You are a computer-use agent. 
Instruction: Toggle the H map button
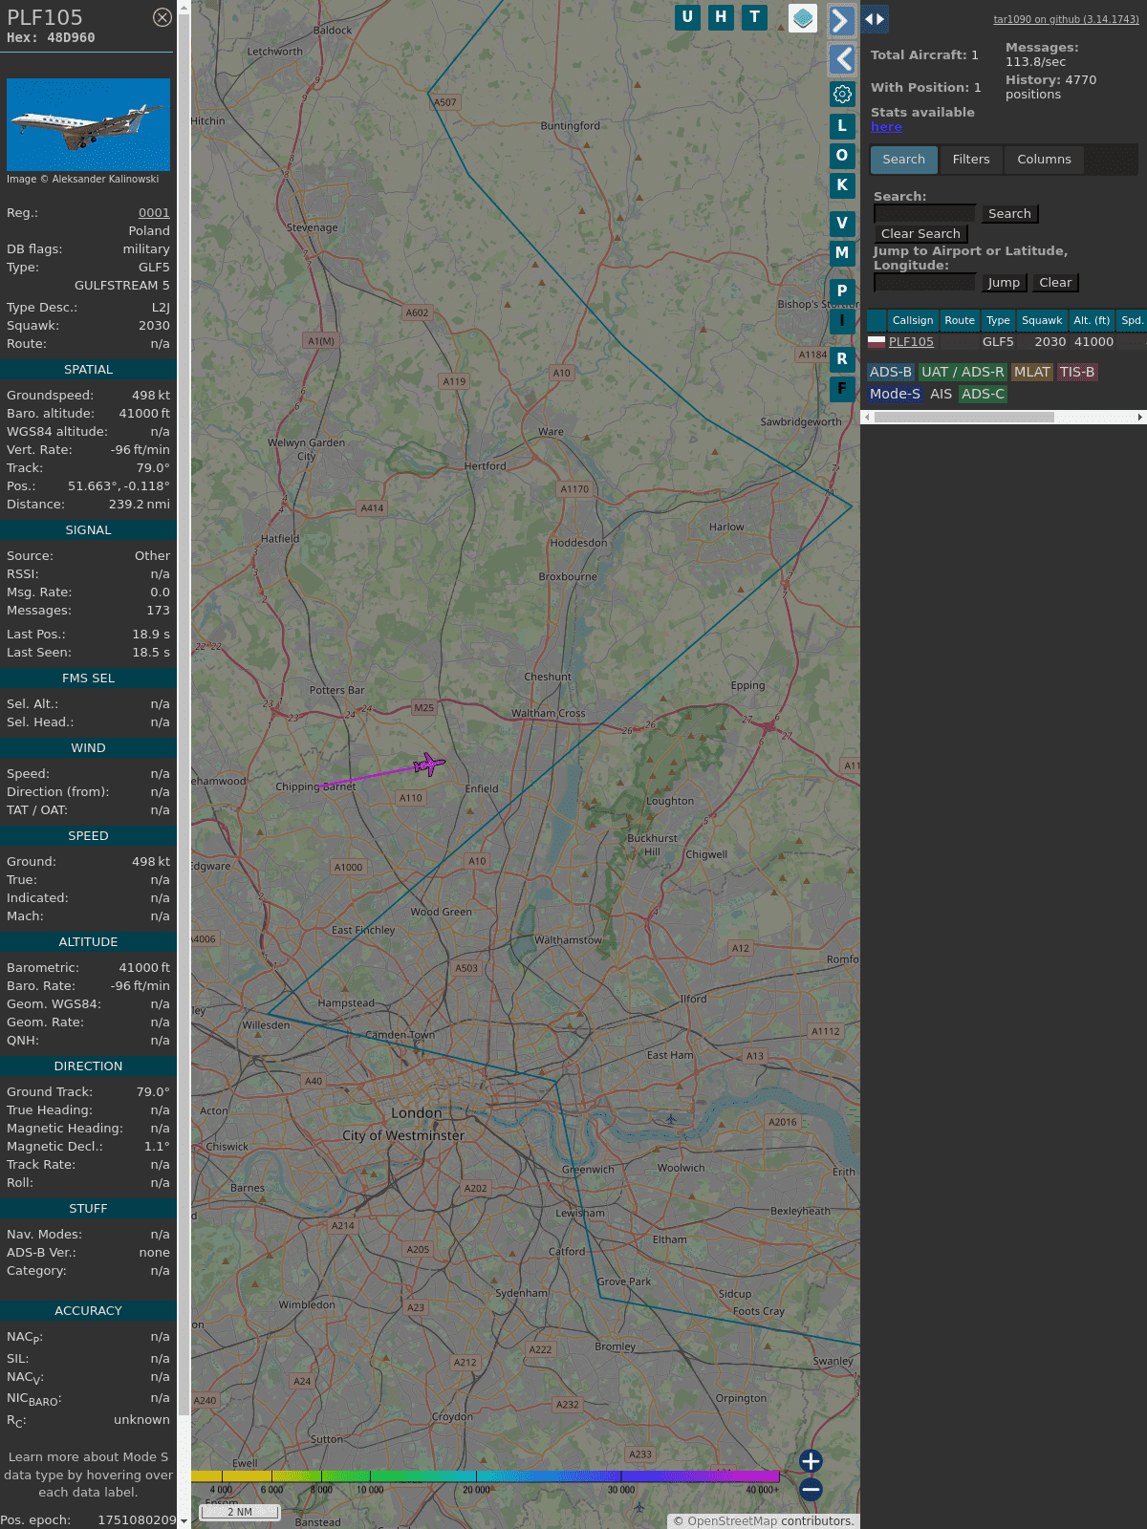click(721, 17)
